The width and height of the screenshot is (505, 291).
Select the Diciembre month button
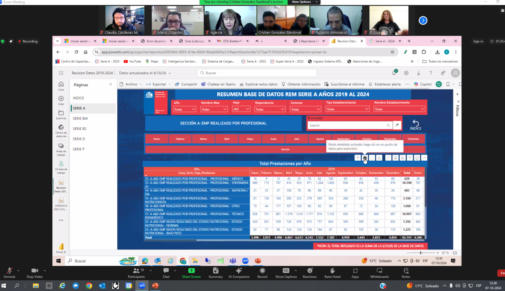point(413,139)
